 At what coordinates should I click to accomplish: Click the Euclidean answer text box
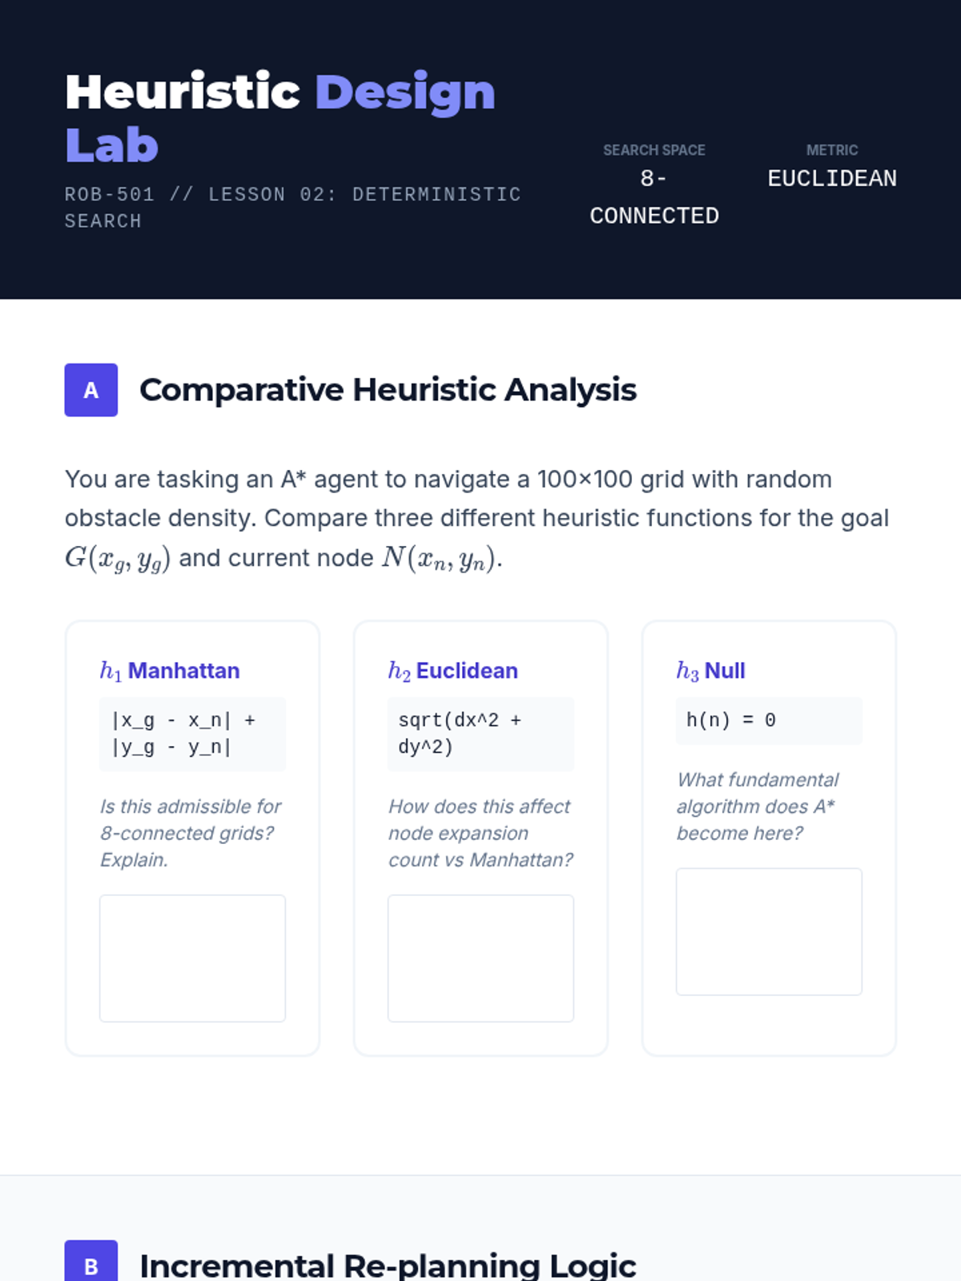(x=480, y=958)
